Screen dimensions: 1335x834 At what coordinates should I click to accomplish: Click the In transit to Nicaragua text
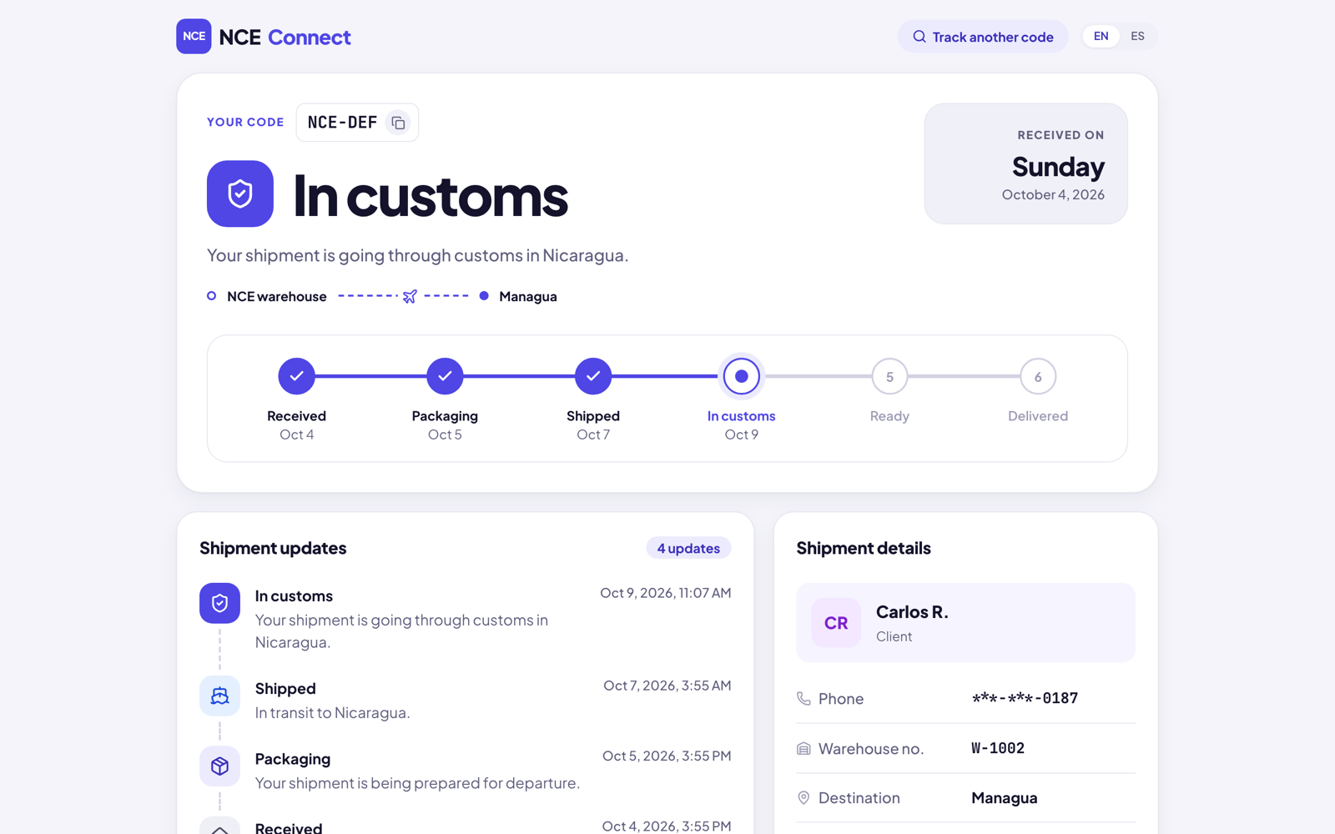332,713
